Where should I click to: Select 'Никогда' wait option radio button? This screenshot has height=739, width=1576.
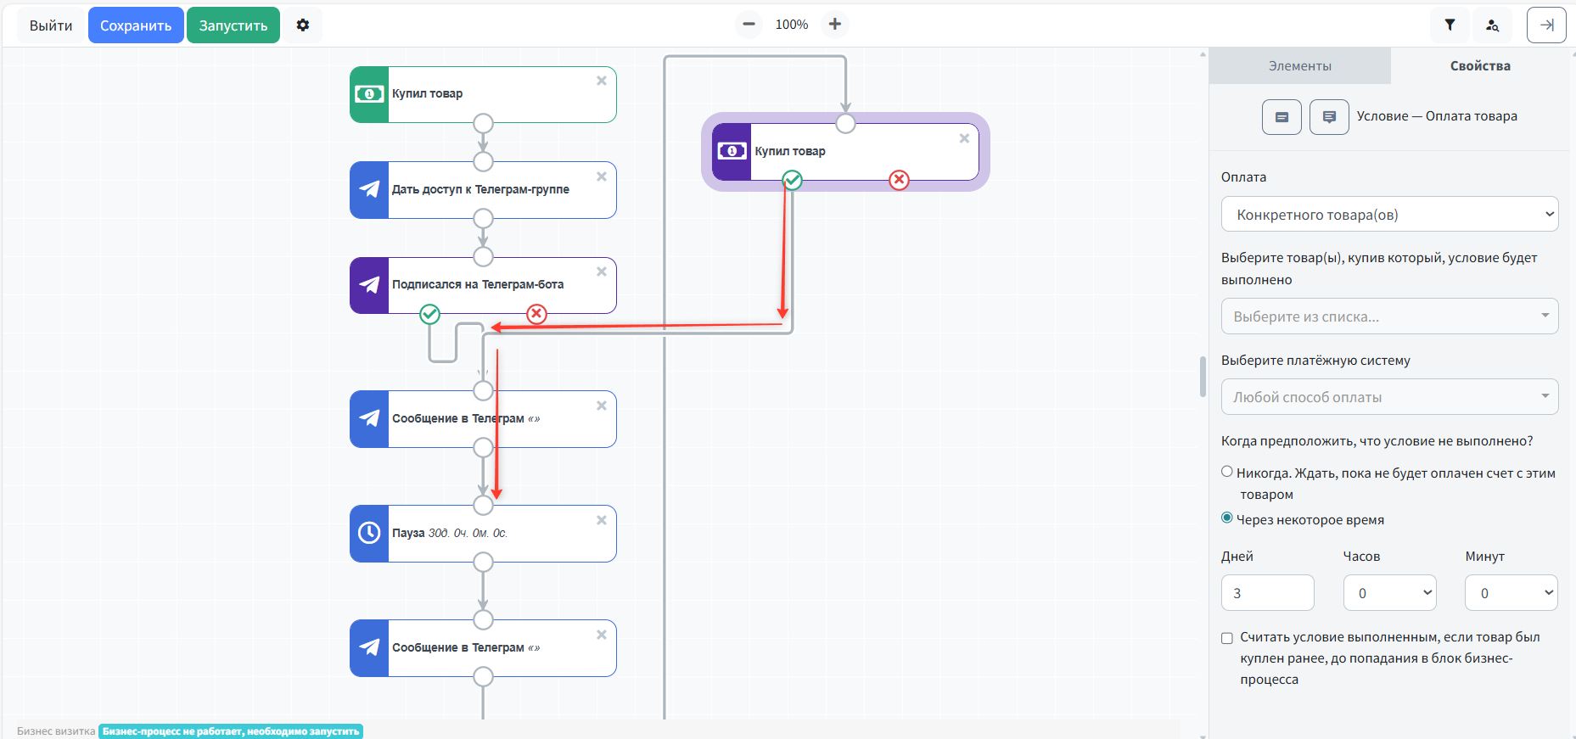pos(1227,472)
